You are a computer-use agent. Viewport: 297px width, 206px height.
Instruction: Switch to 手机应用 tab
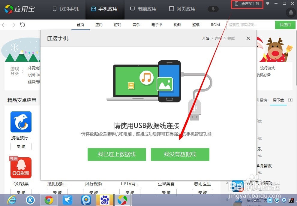pyautogui.click(x=104, y=9)
